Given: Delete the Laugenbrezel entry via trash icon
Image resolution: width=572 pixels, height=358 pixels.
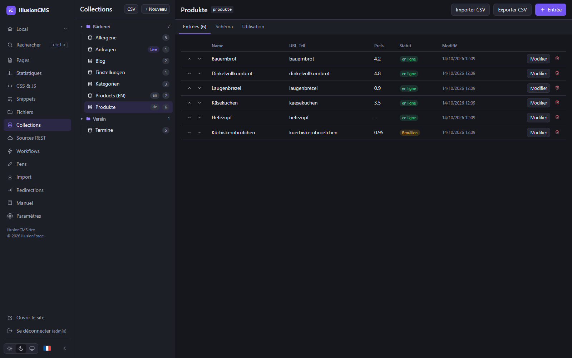Looking at the screenshot, I should click(557, 88).
